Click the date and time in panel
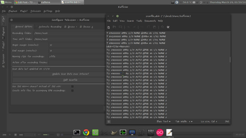246x138 pixels. click(x=227, y=2)
